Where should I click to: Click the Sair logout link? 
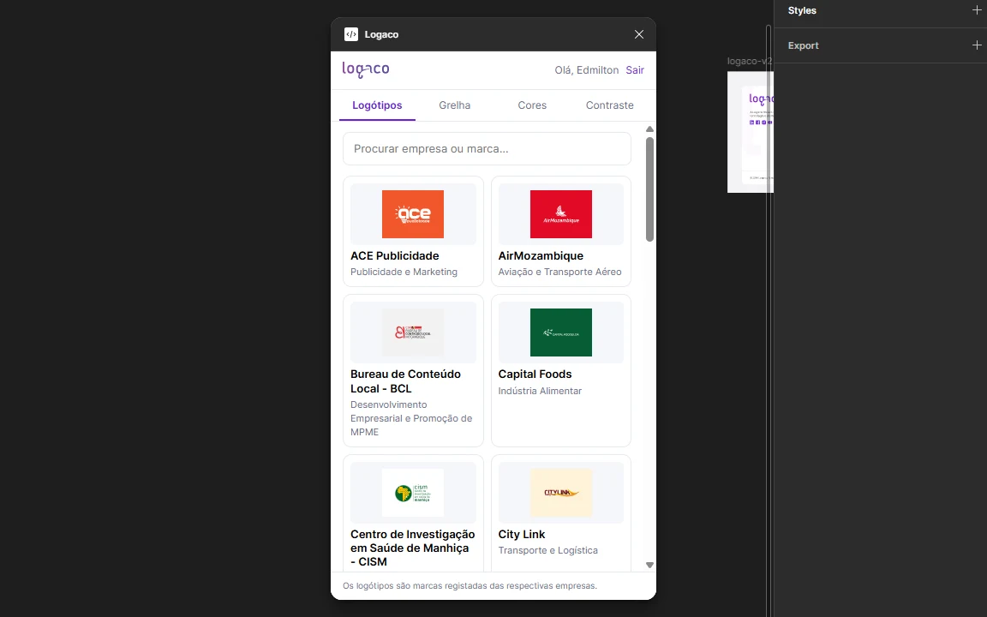point(635,70)
